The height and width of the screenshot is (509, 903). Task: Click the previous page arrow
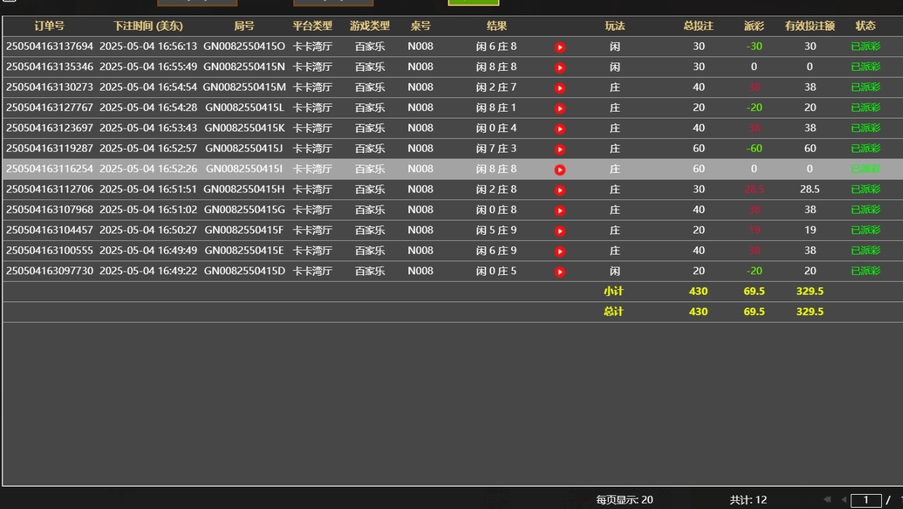point(845,499)
